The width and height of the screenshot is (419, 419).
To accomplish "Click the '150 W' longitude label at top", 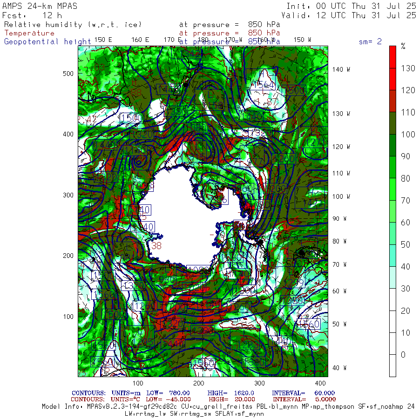I will coord(302,40).
